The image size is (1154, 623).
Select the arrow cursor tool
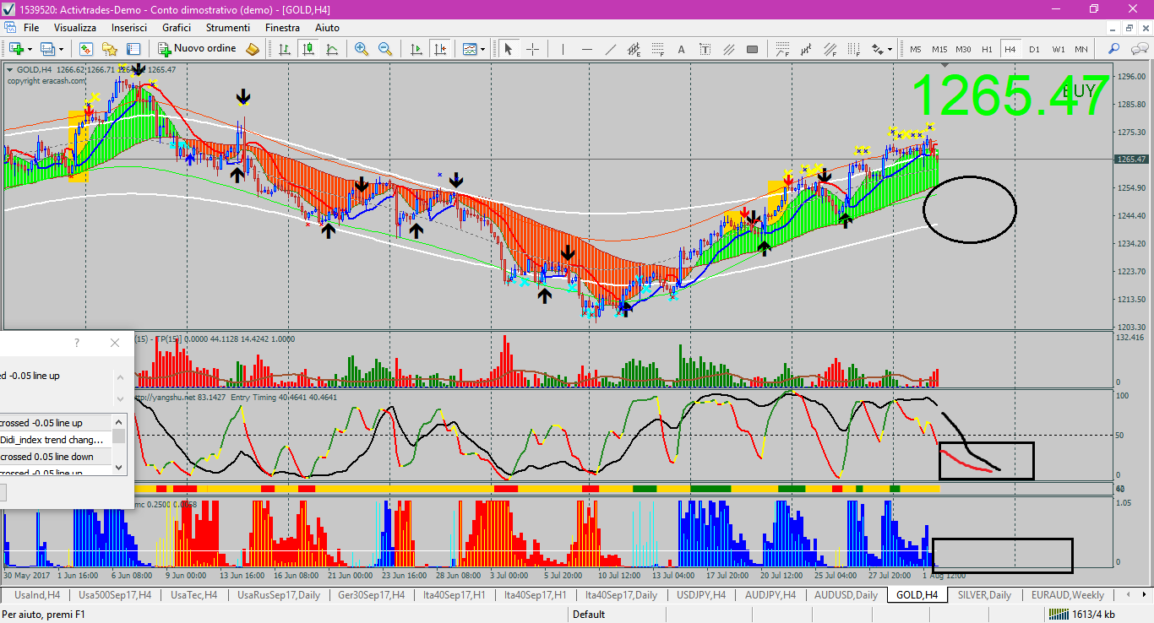(x=508, y=49)
